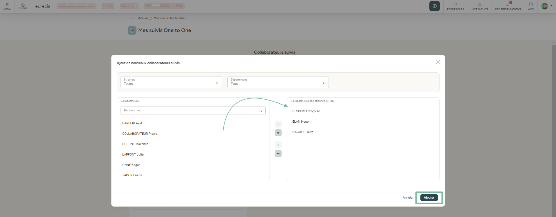Close the add collaborators dialog
Viewport: 556px width, 217px height.
coord(437,62)
